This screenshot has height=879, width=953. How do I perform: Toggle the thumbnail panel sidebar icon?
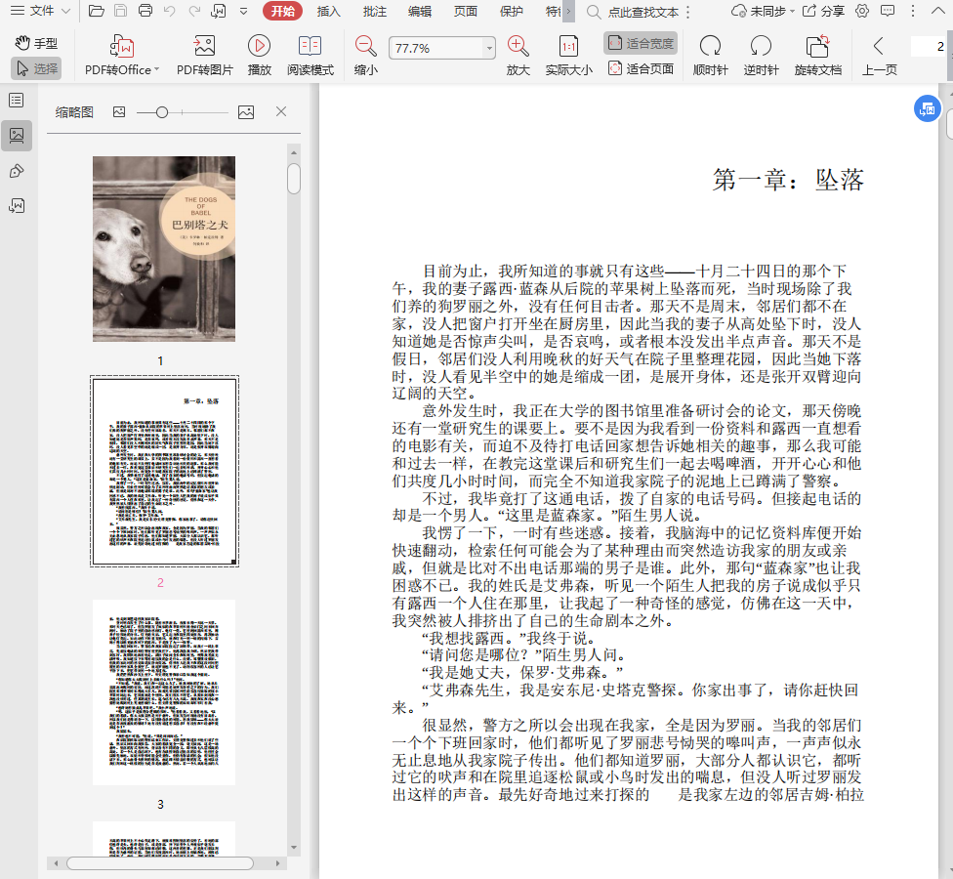[17, 135]
